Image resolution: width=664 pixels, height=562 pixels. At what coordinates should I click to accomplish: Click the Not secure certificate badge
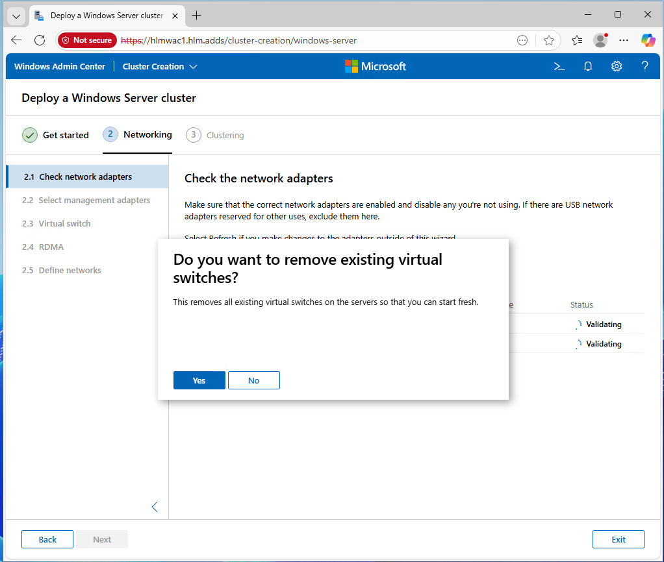coord(87,40)
